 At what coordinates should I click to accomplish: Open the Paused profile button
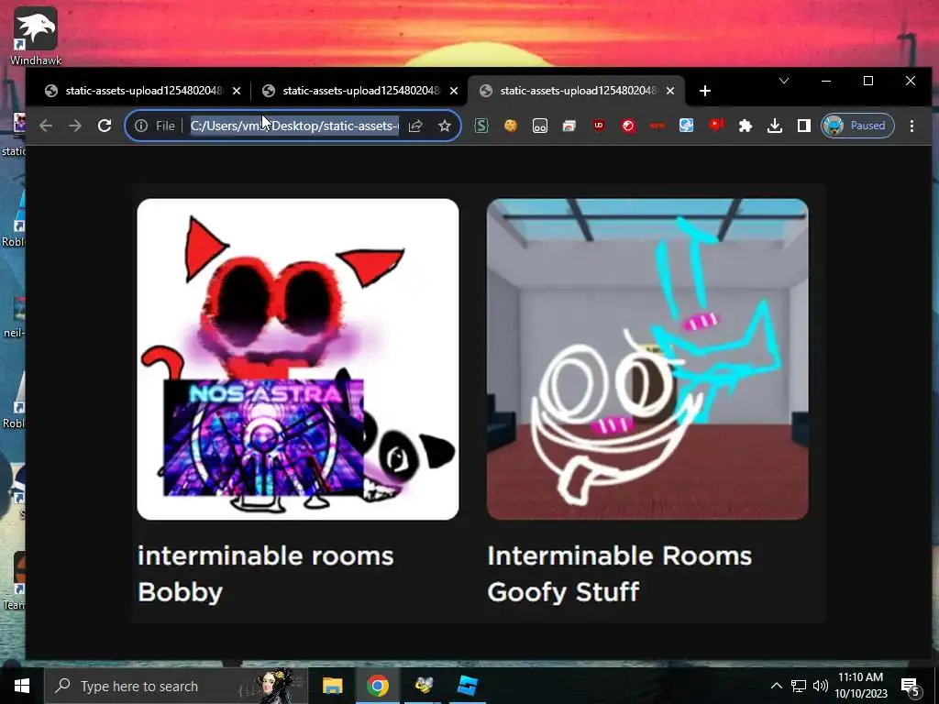click(x=857, y=126)
